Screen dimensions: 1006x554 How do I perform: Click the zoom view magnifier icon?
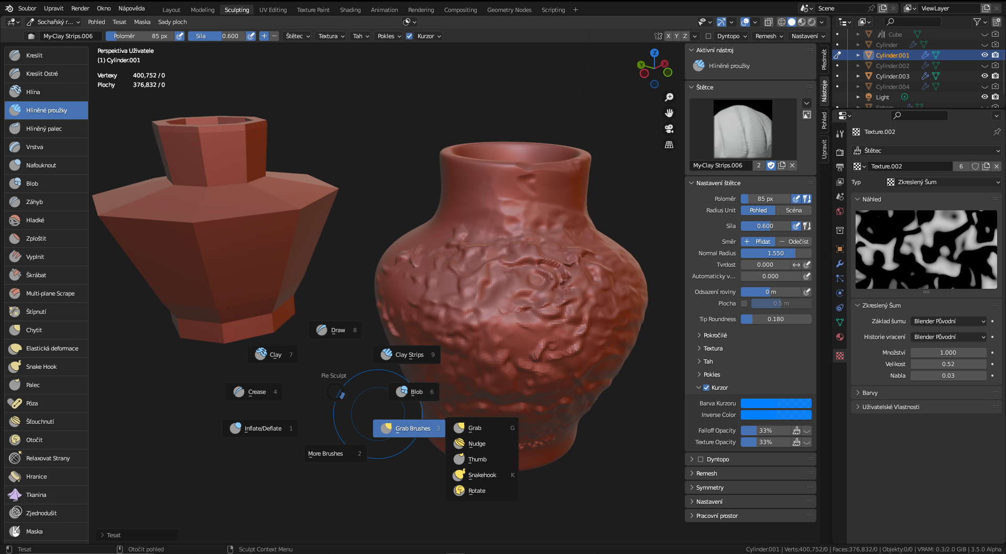click(x=669, y=97)
